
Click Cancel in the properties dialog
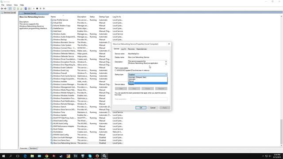point(153,108)
